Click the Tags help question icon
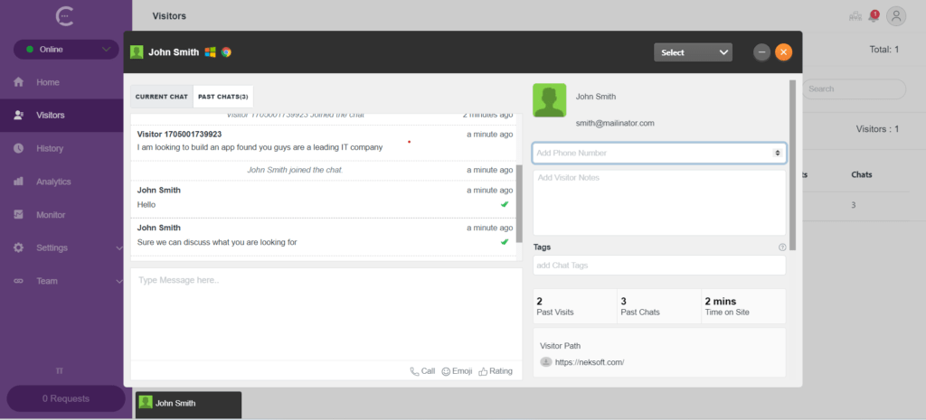Screen dimensions: 926x420 (x=782, y=247)
